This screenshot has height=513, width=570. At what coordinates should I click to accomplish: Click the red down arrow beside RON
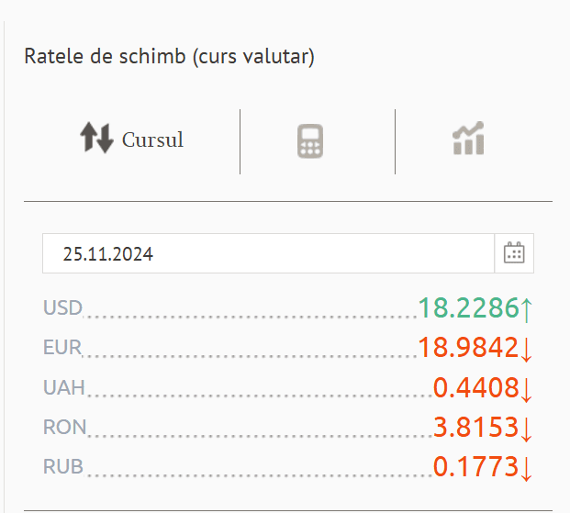click(x=526, y=428)
